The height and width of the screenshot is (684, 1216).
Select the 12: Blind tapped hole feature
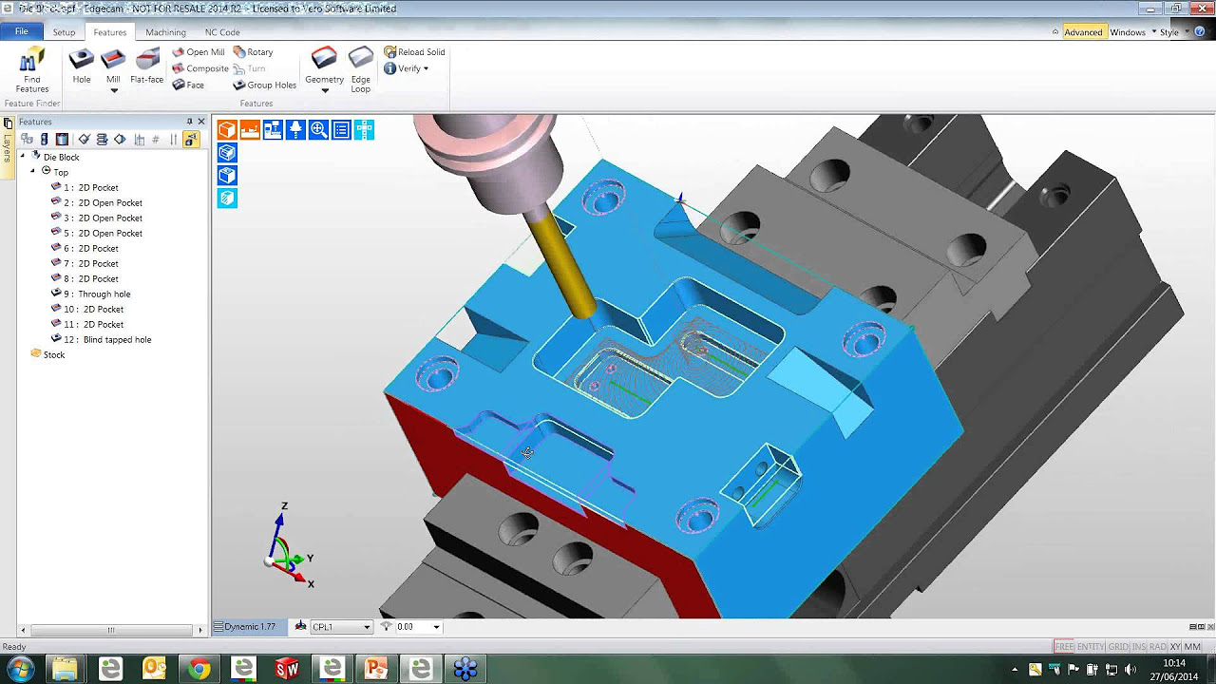pyautogui.click(x=101, y=339)
